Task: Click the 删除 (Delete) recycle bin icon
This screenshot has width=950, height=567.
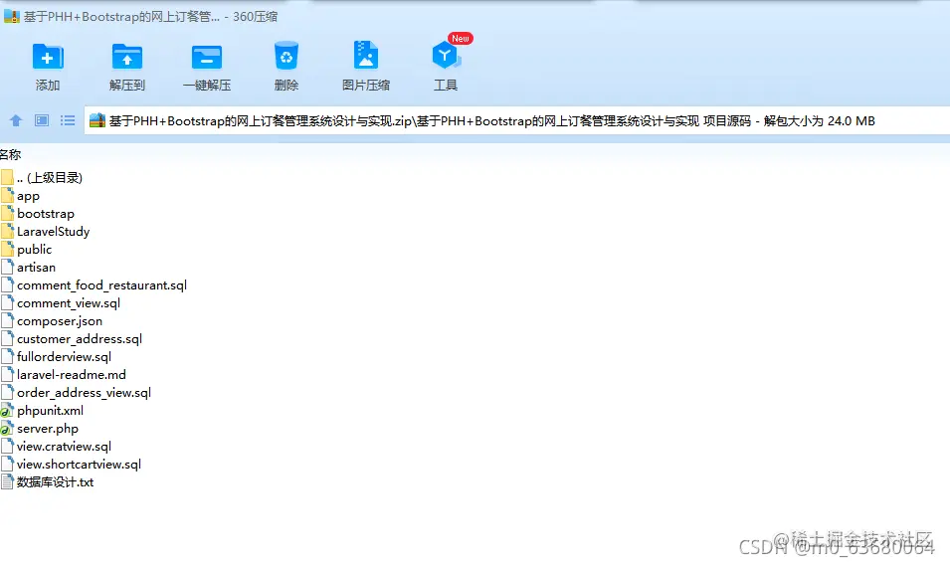Action: pos(285,57)
